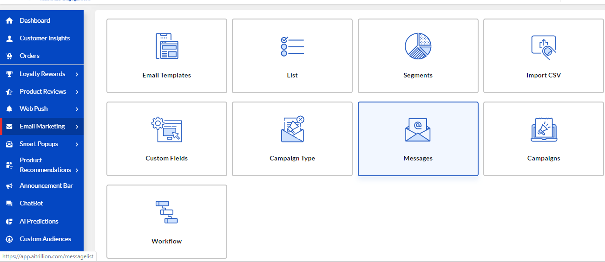Click the Custom Audiences sidebar icon
Image resolution: width=605 pixels, height=262 pixels.
9,239
